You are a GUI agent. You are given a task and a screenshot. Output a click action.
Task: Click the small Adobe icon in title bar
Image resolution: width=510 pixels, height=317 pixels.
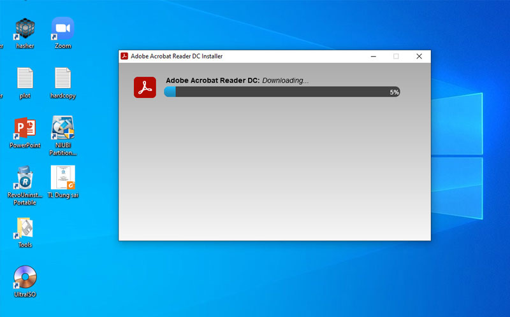tap(124, 56)
